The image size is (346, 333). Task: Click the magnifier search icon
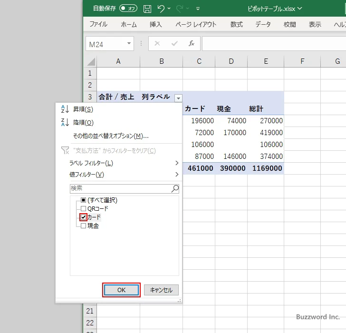[175, 188]
